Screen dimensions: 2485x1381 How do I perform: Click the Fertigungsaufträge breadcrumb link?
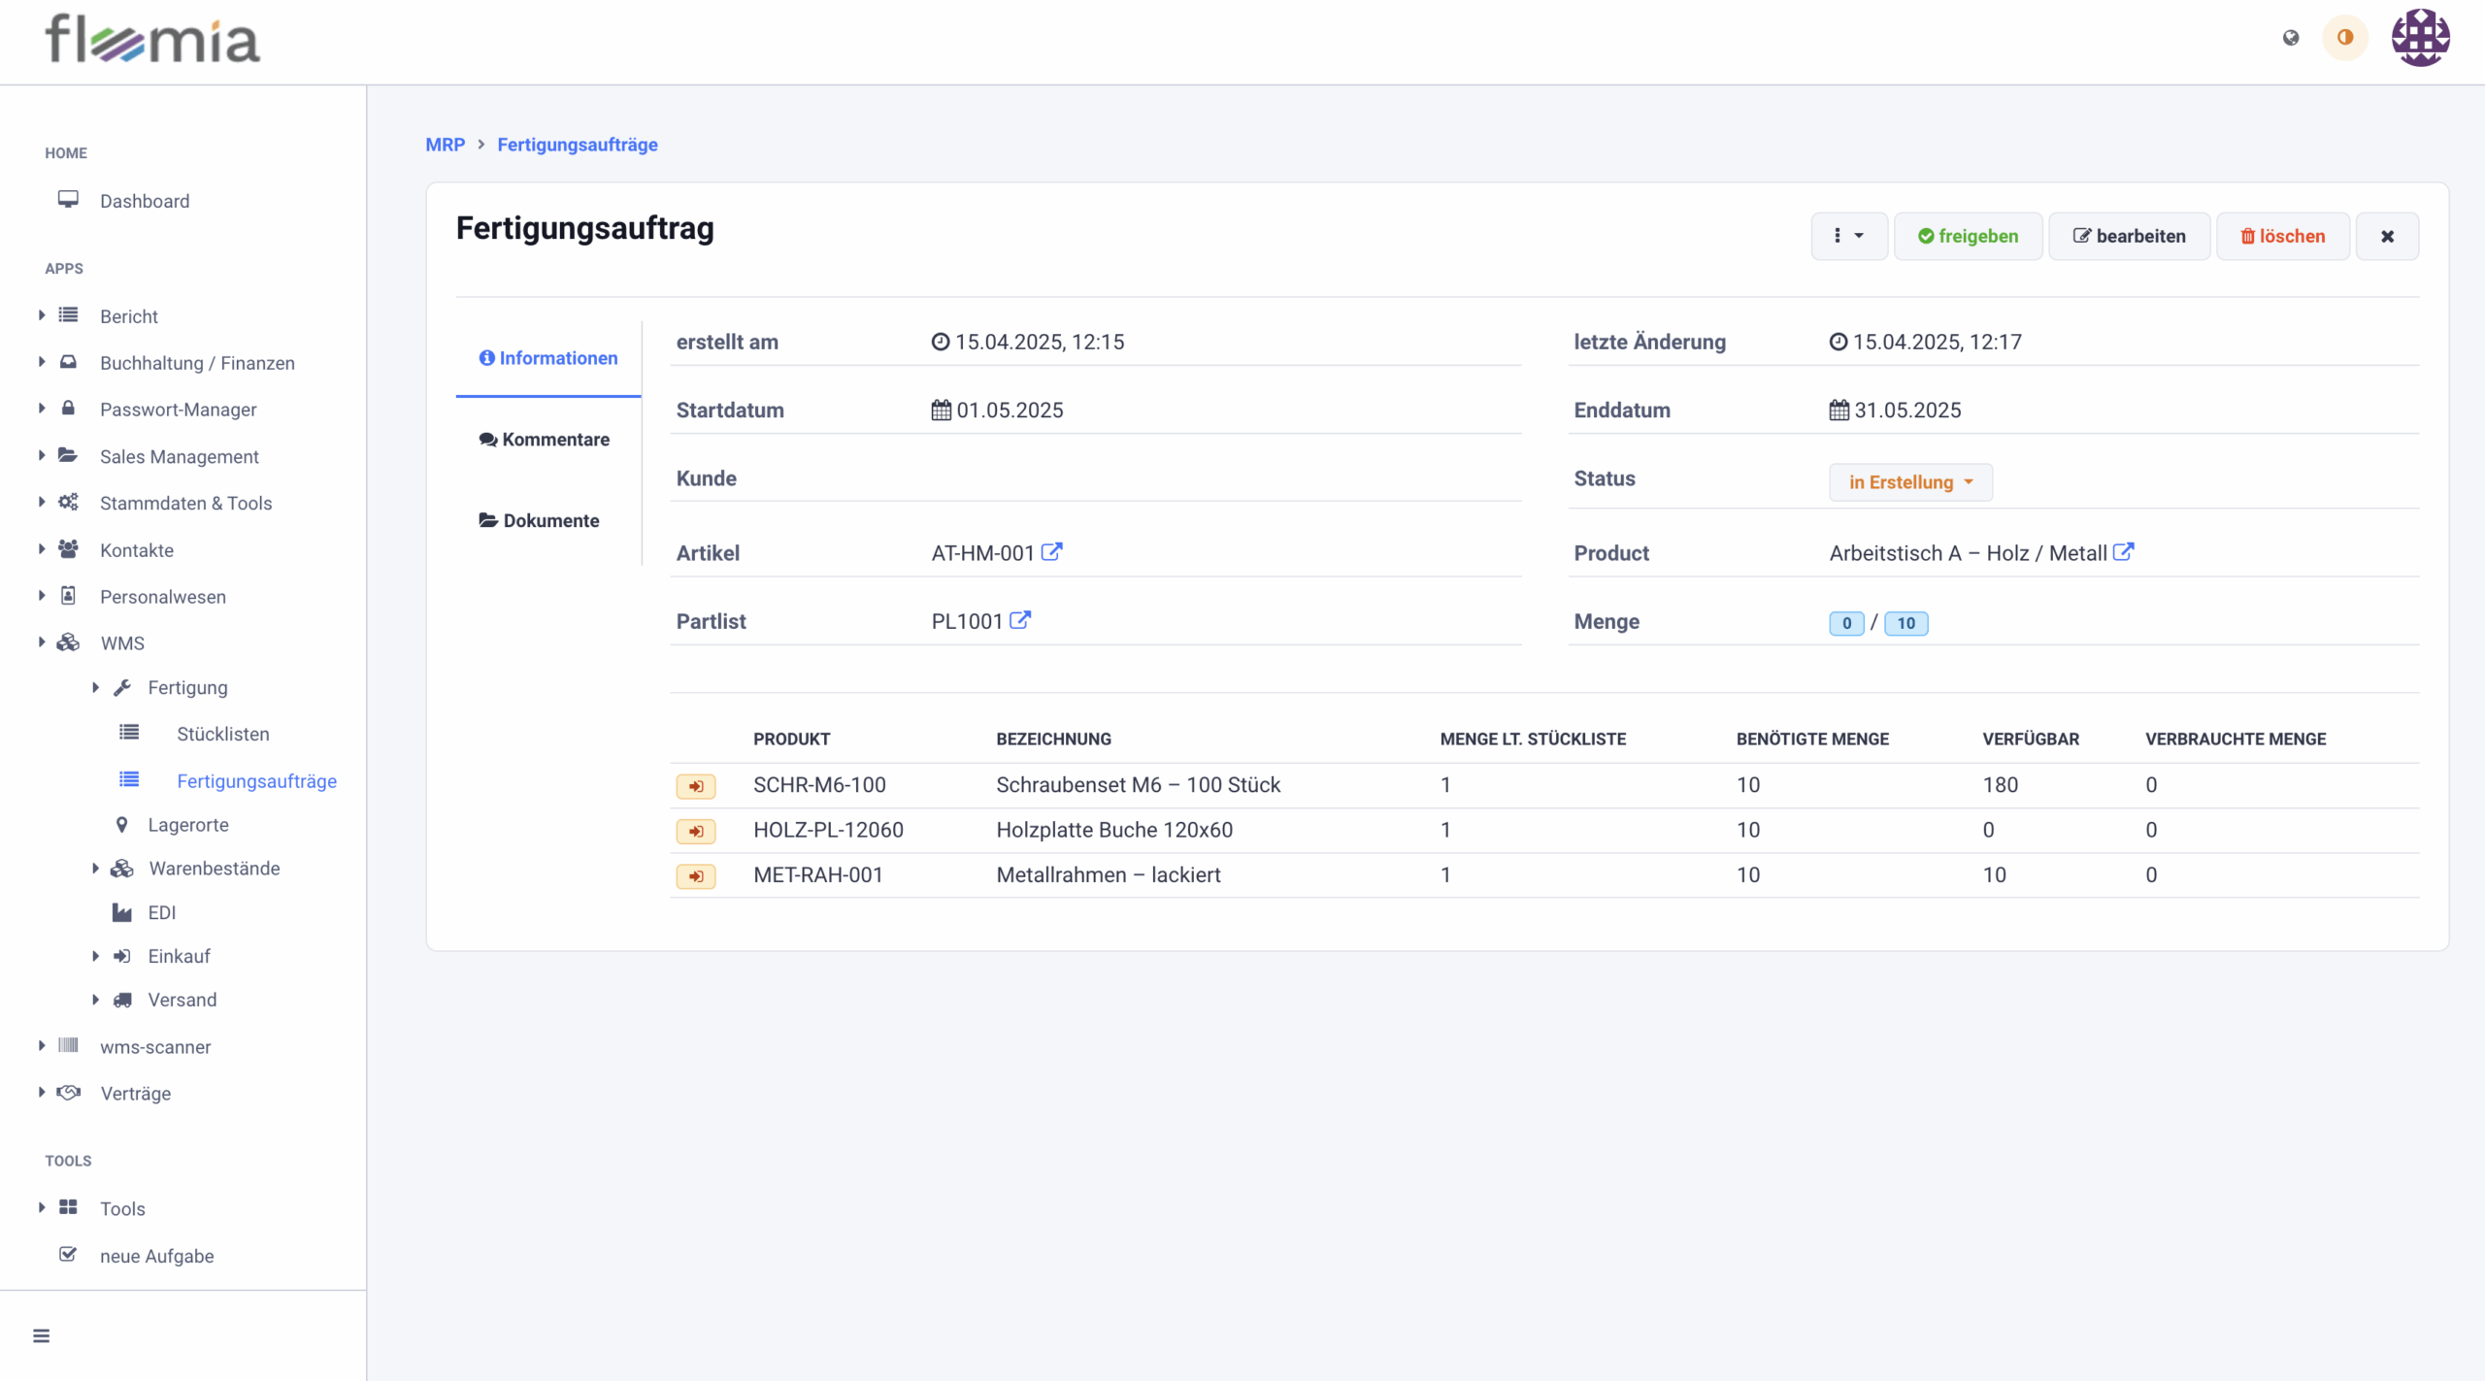coord(577,145)
